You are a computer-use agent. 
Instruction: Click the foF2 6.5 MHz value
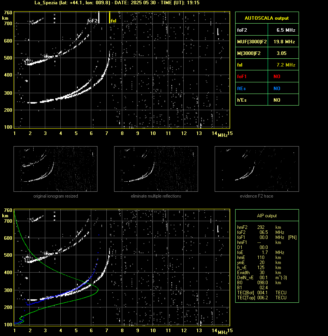pos(286,30)
